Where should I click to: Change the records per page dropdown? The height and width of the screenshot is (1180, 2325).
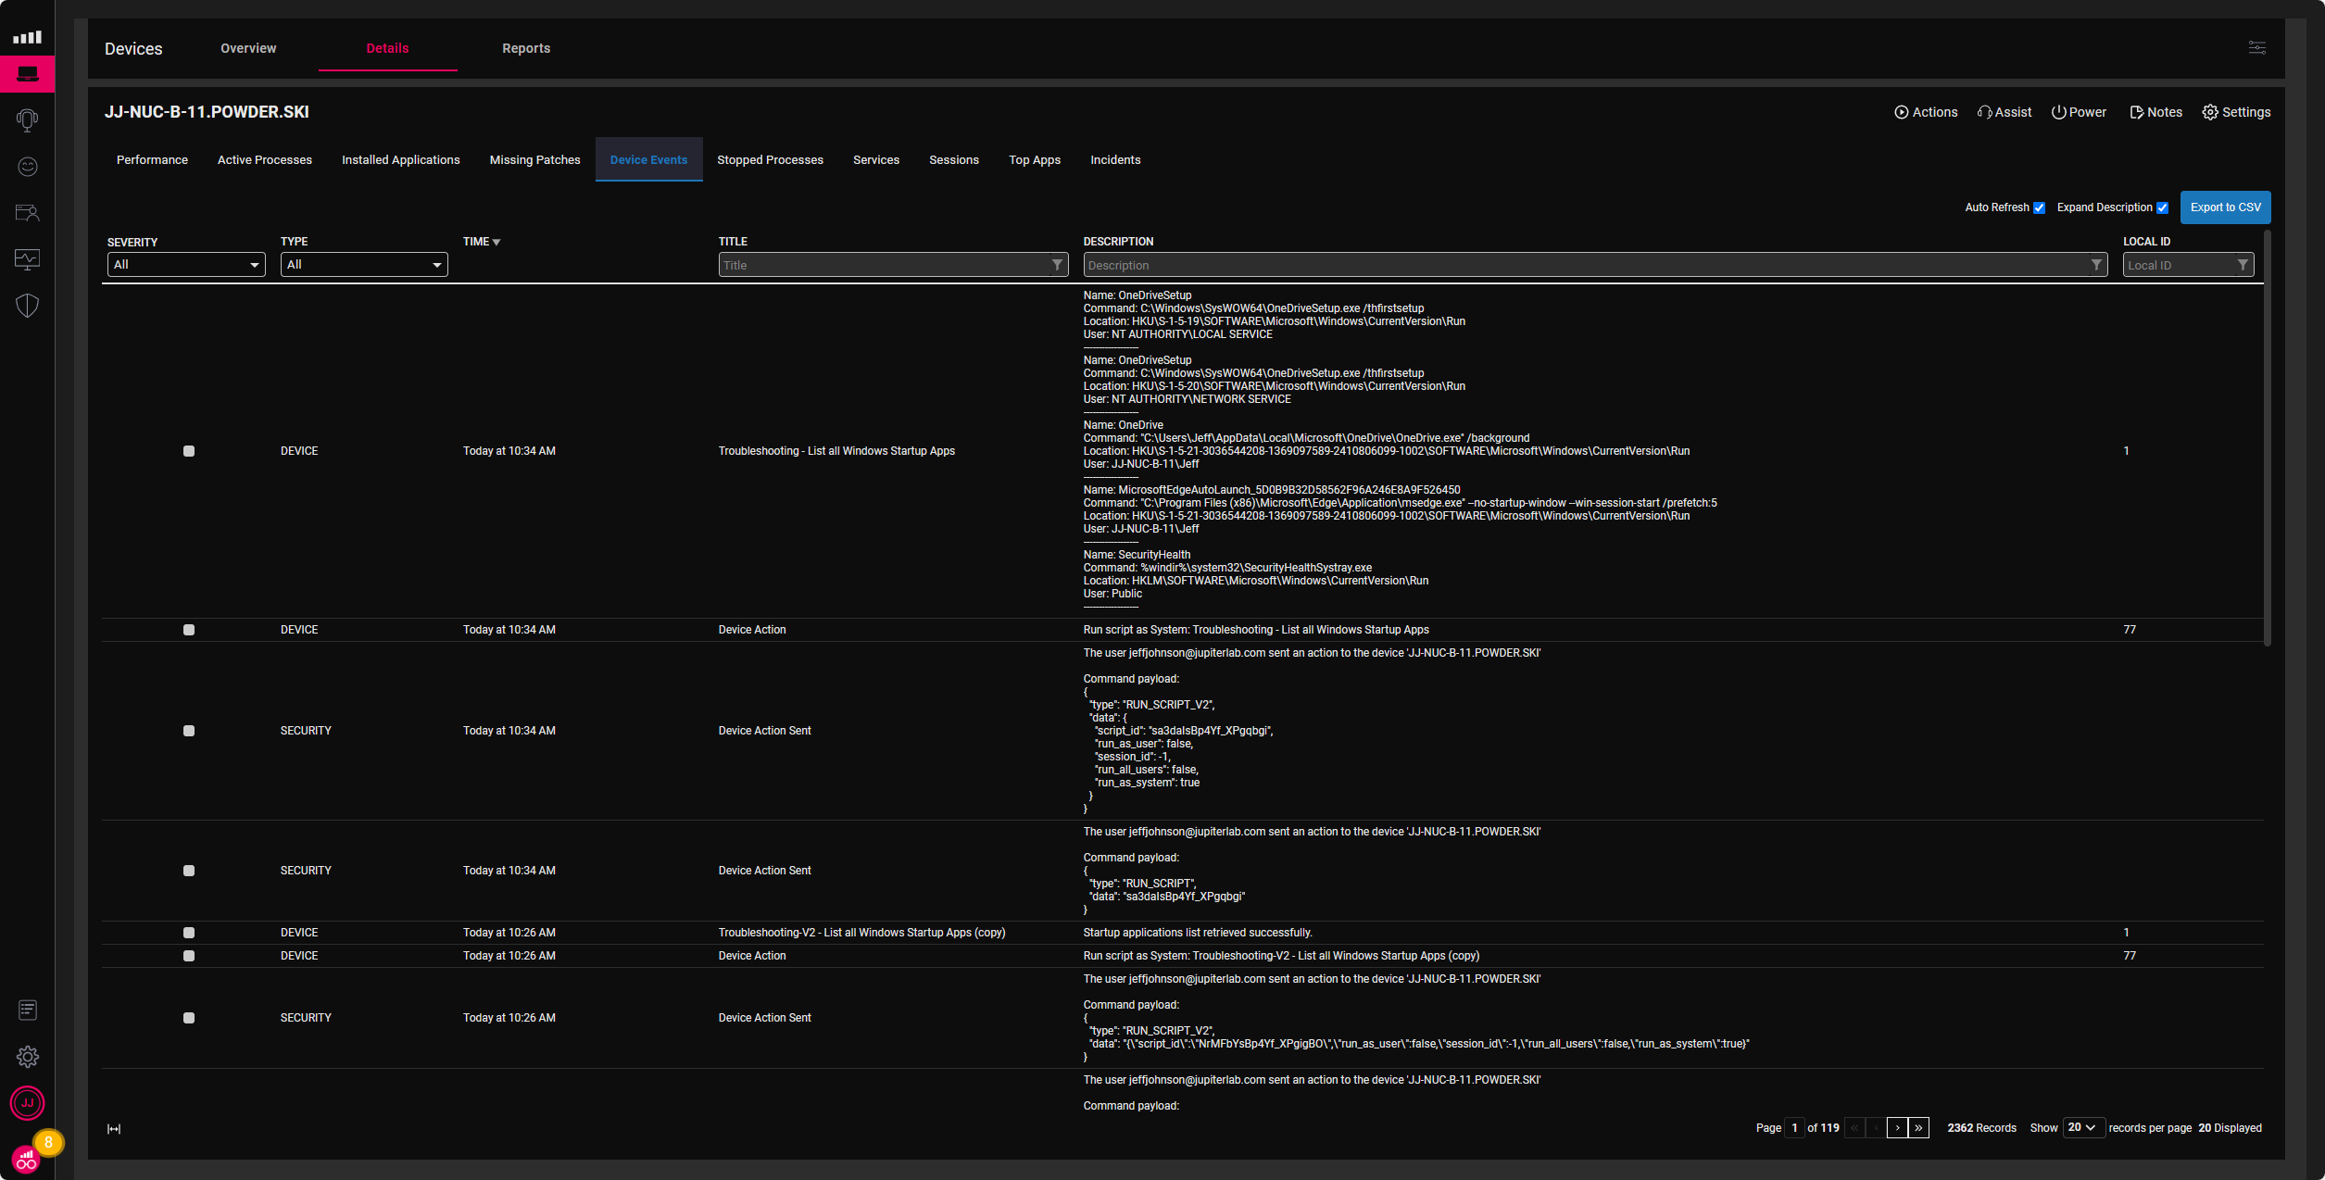coord(2082,1128)
